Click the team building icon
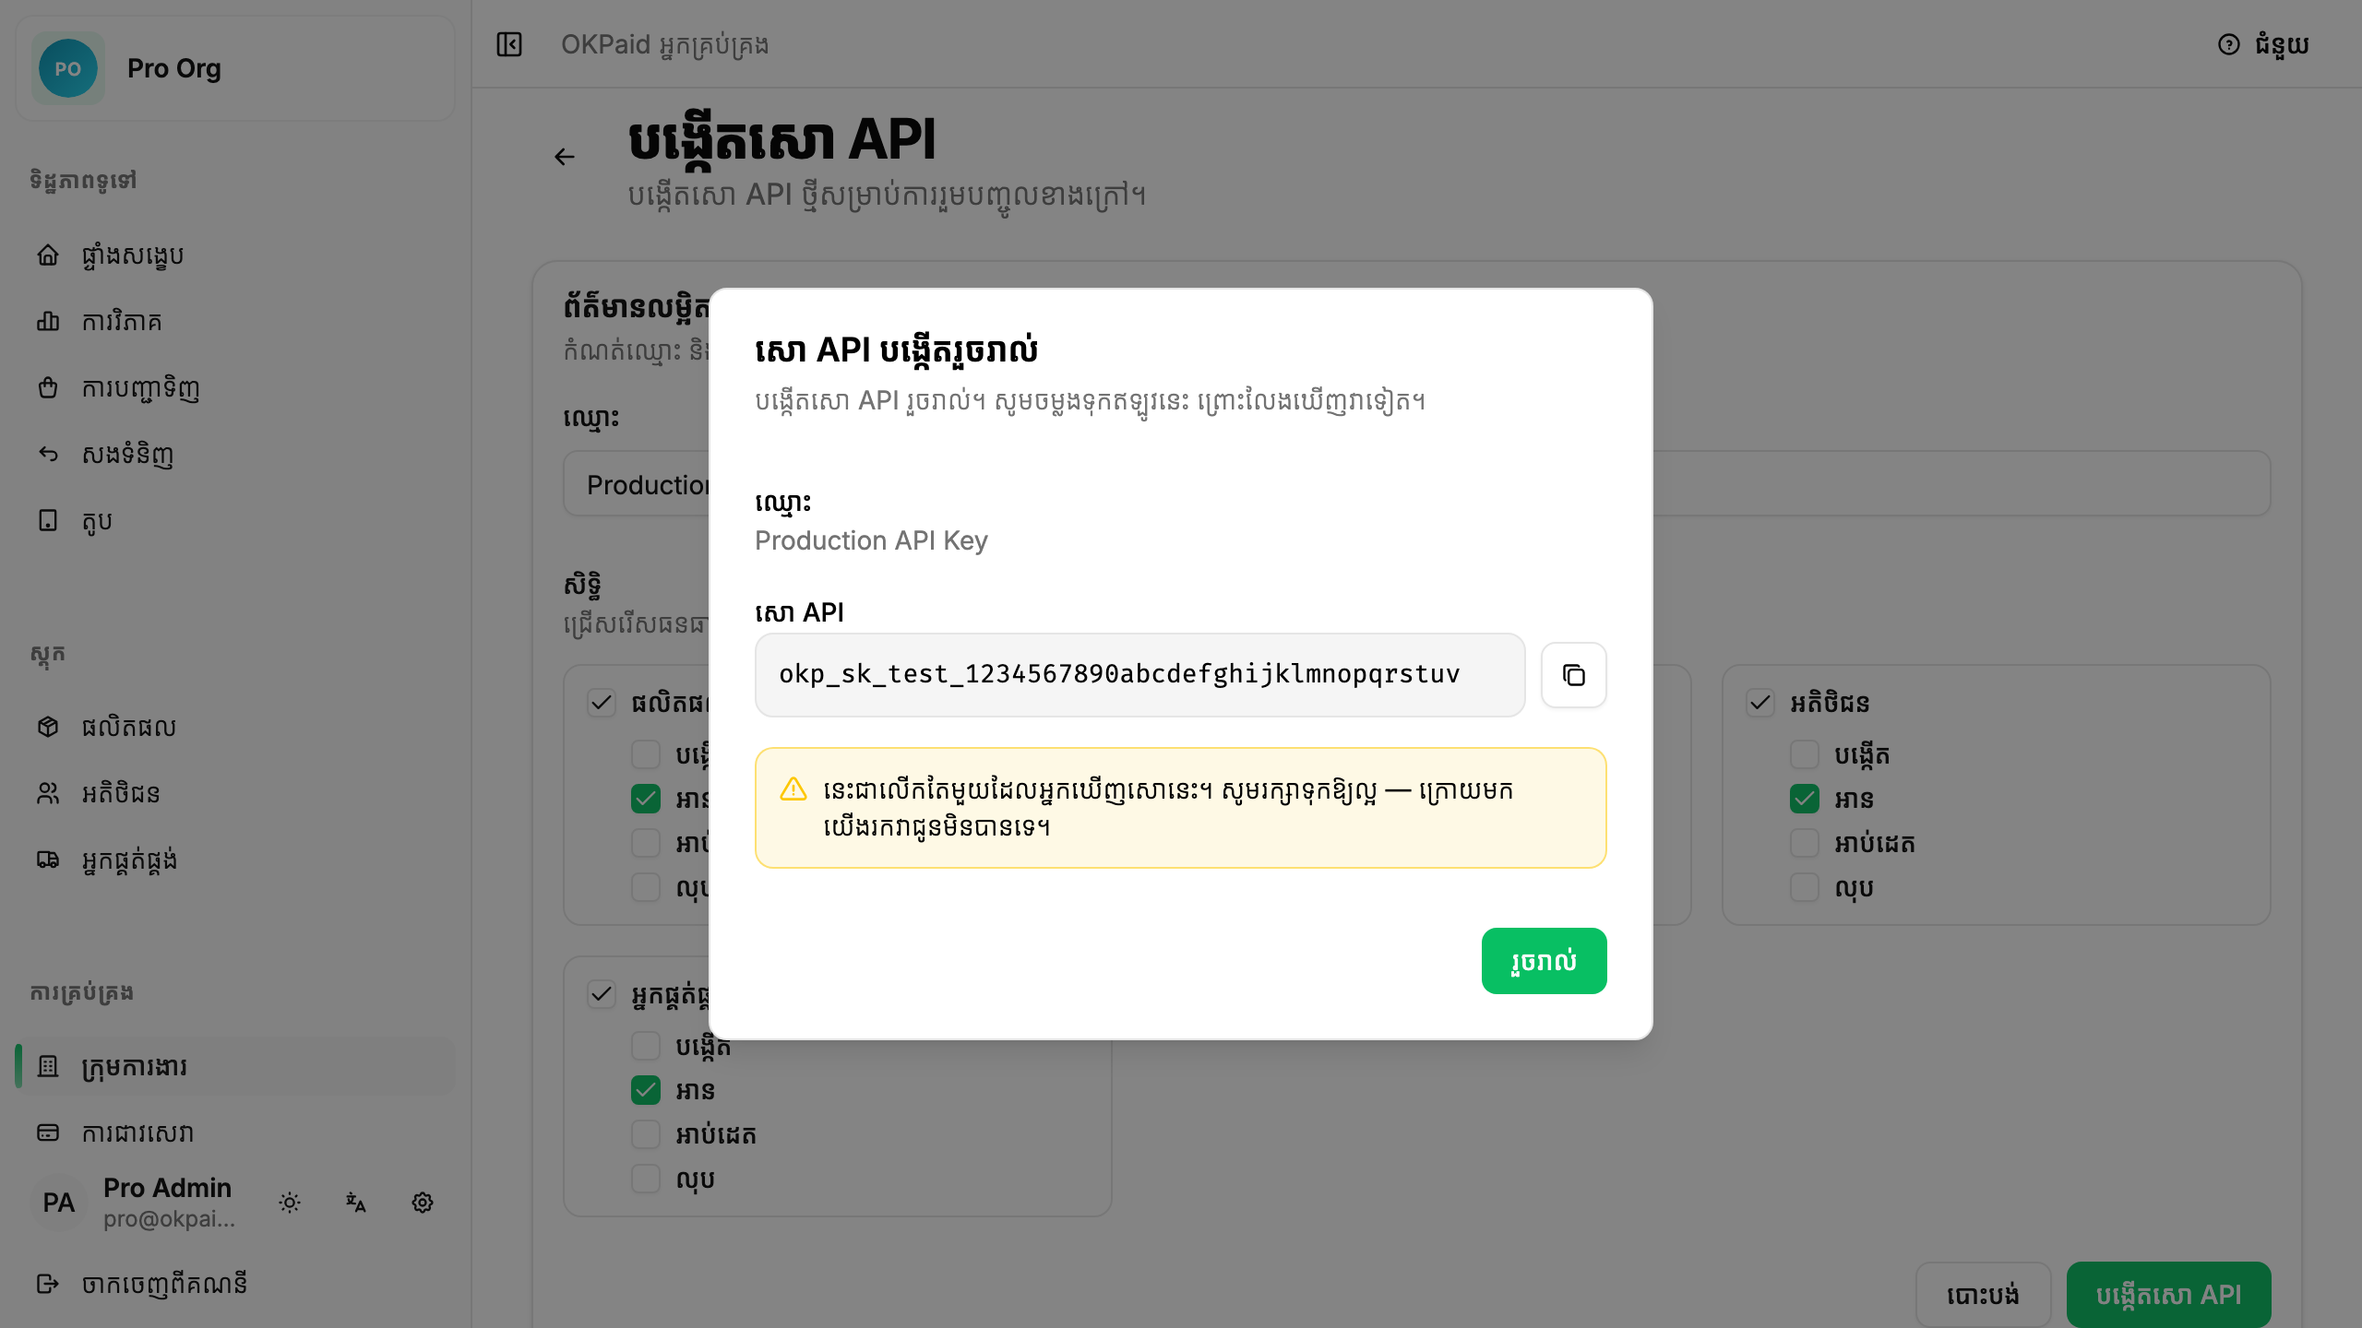The height and width of the screenshot is (1328, 2362). click(48, 1066)
